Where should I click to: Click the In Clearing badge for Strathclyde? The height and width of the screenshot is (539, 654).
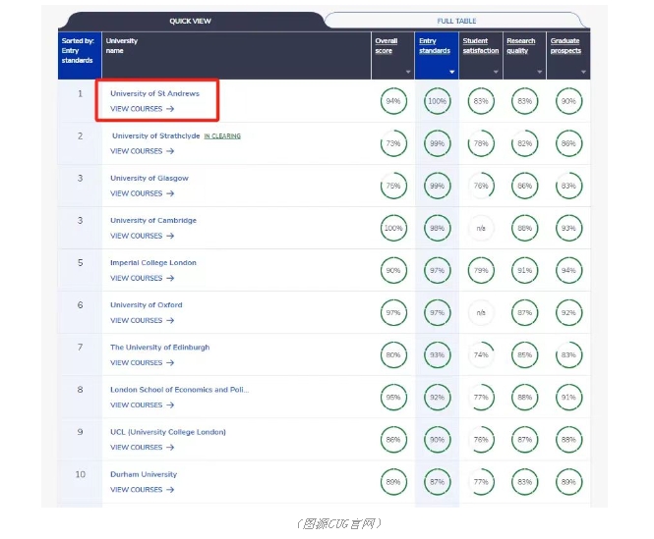point(222,136)
